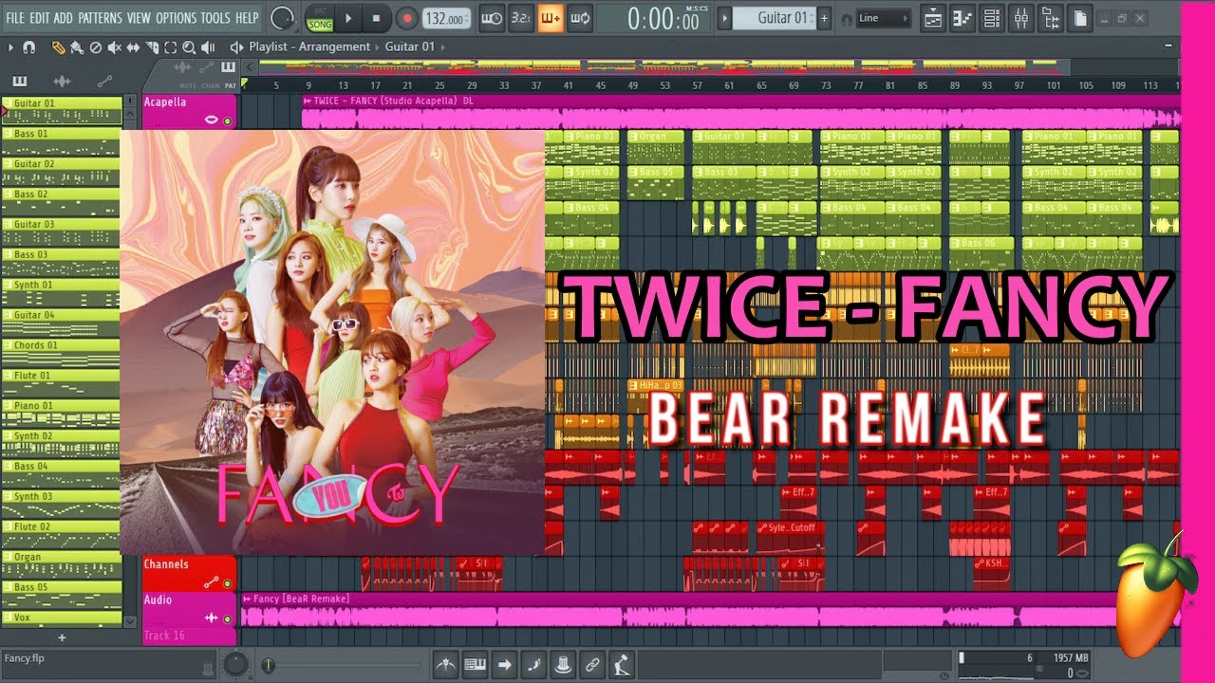Viewport: 1215px width, 683px height.
Task: Select the zoom tool in playlist toolbar
Action: 190,46
